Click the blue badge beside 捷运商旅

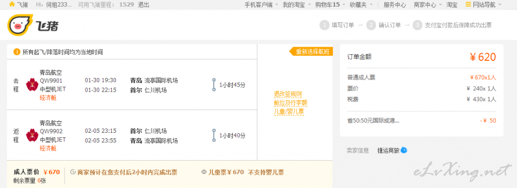[404, 150]
